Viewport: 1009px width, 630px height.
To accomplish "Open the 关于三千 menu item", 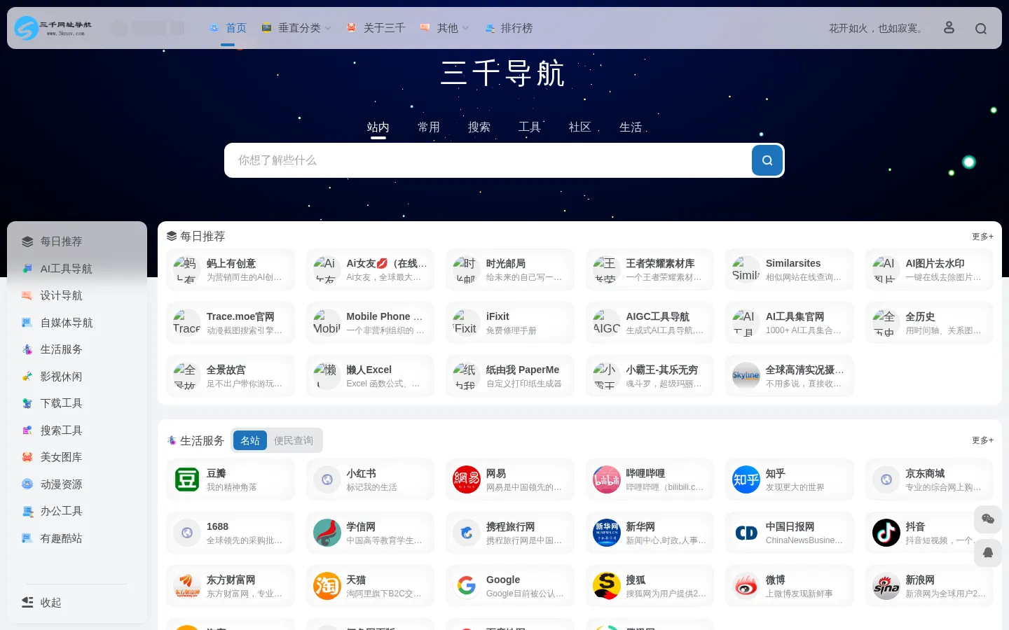I will [376, 28].
